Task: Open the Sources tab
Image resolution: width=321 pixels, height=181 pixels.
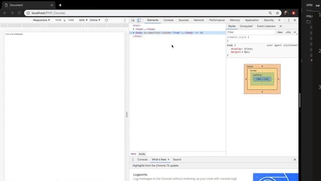Action: (184, 20)
